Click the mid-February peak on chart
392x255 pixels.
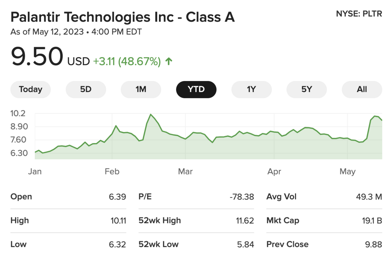(151, 115)
